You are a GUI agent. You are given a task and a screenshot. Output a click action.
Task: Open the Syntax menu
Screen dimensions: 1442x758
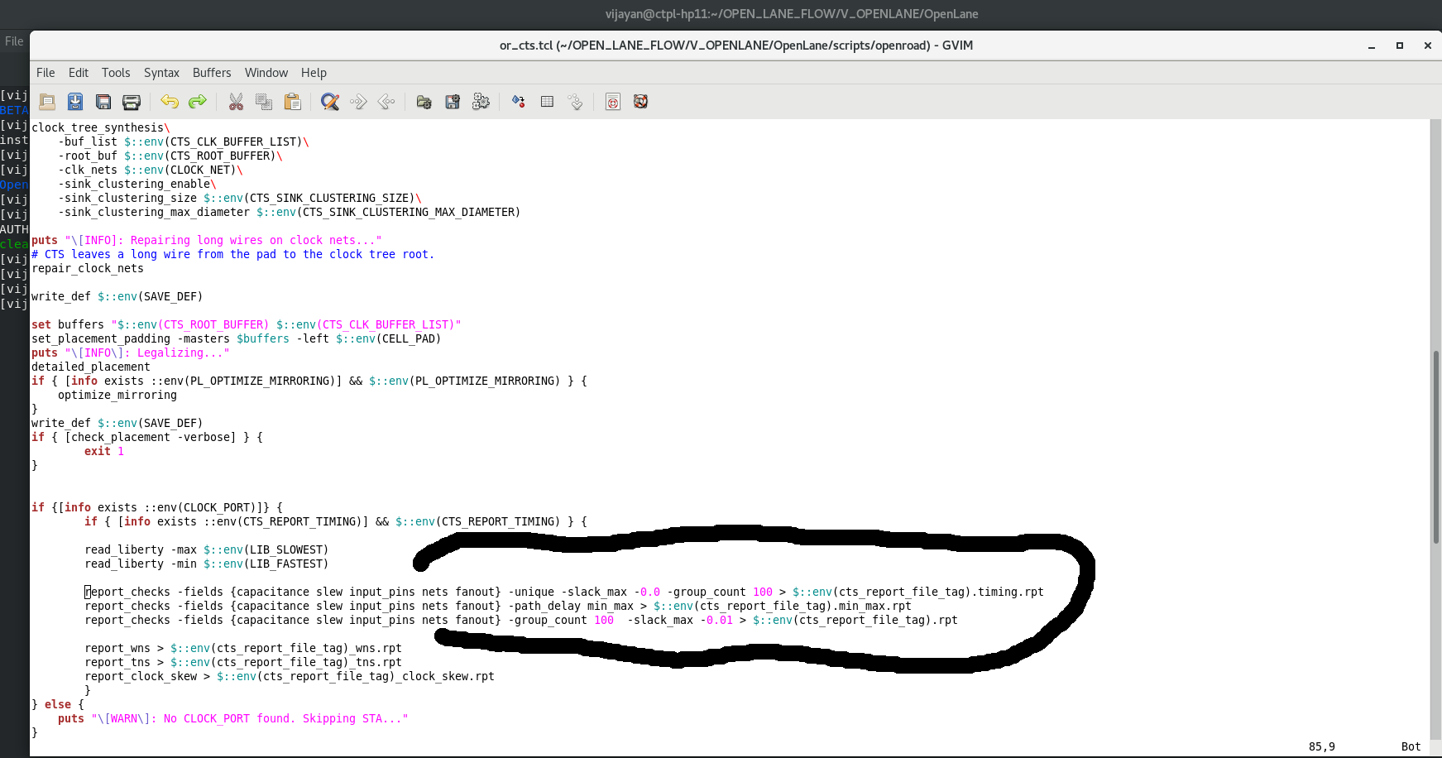coord(161,73)
